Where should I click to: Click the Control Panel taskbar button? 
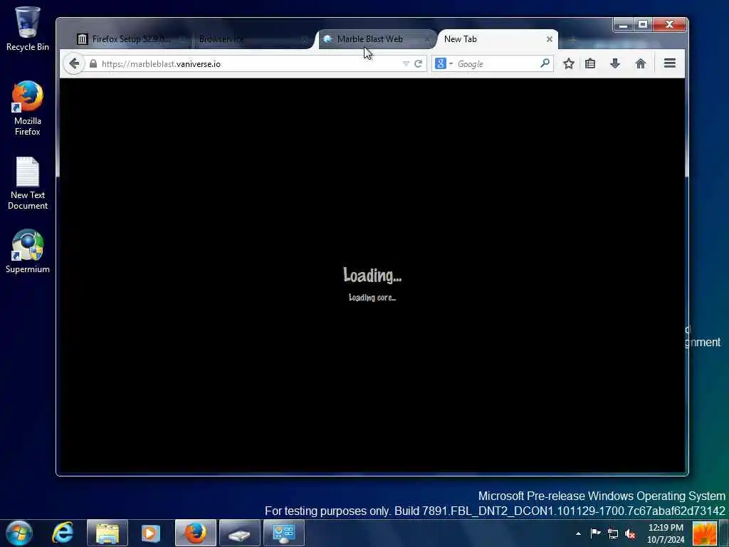coord(283,533)
